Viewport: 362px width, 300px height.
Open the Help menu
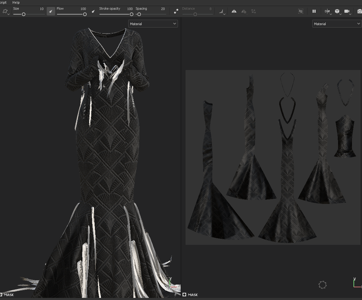coord(16,2)
